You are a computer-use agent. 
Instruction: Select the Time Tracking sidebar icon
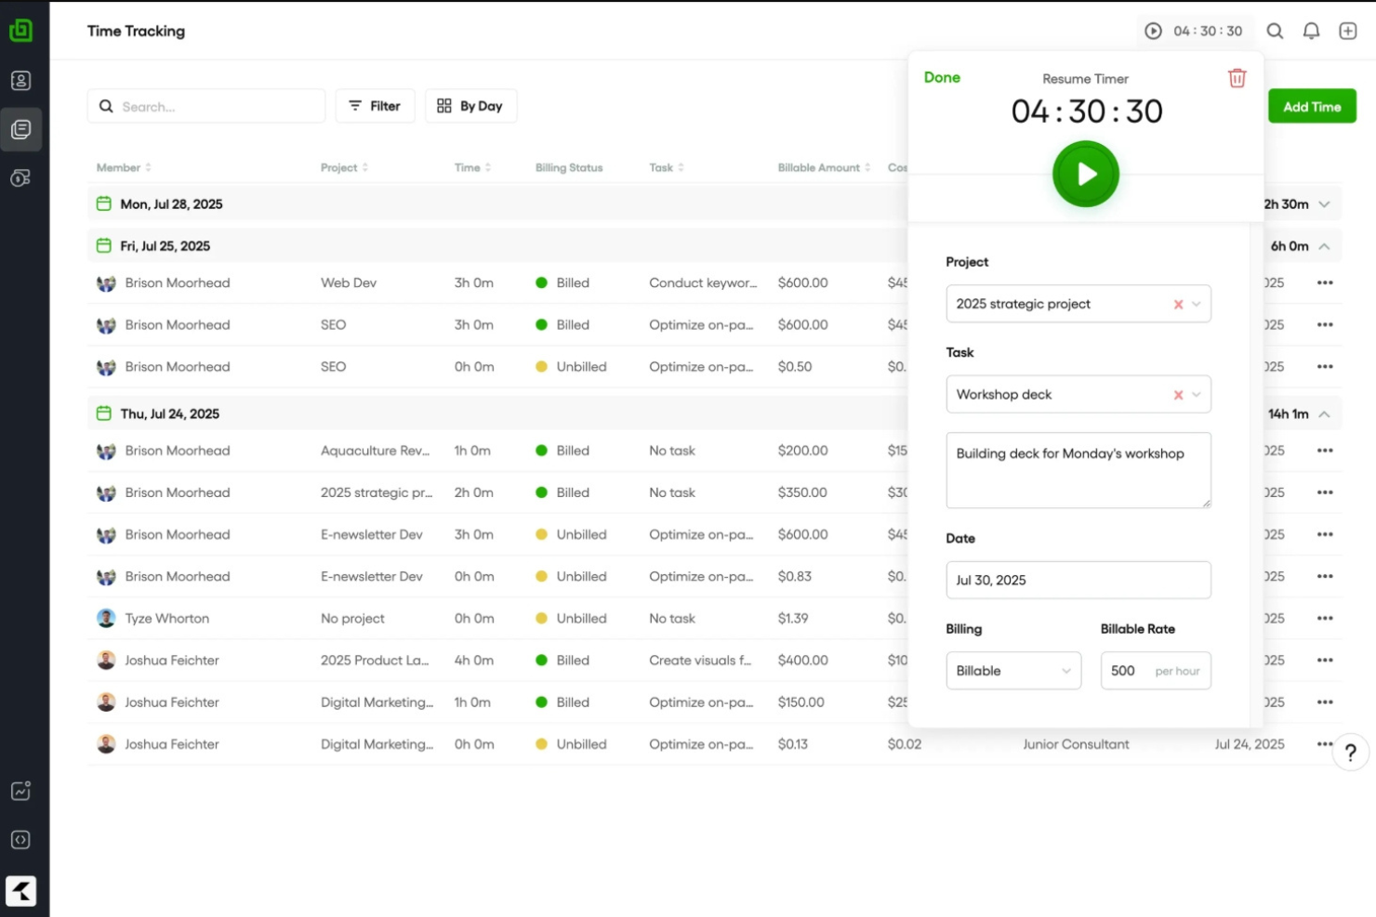20,129
